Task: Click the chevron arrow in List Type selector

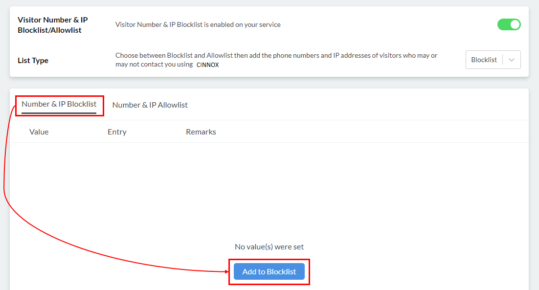Action: click(512, 60)
